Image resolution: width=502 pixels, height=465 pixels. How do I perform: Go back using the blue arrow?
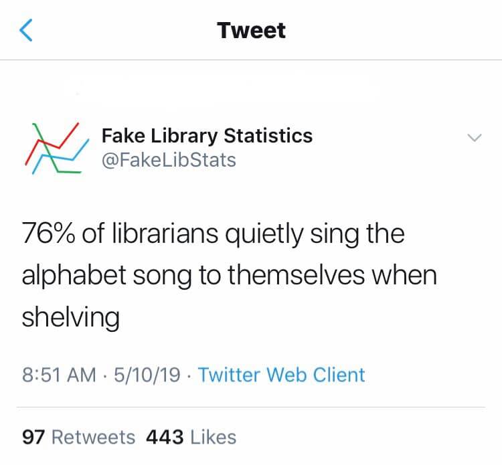(x=26, y=30)
